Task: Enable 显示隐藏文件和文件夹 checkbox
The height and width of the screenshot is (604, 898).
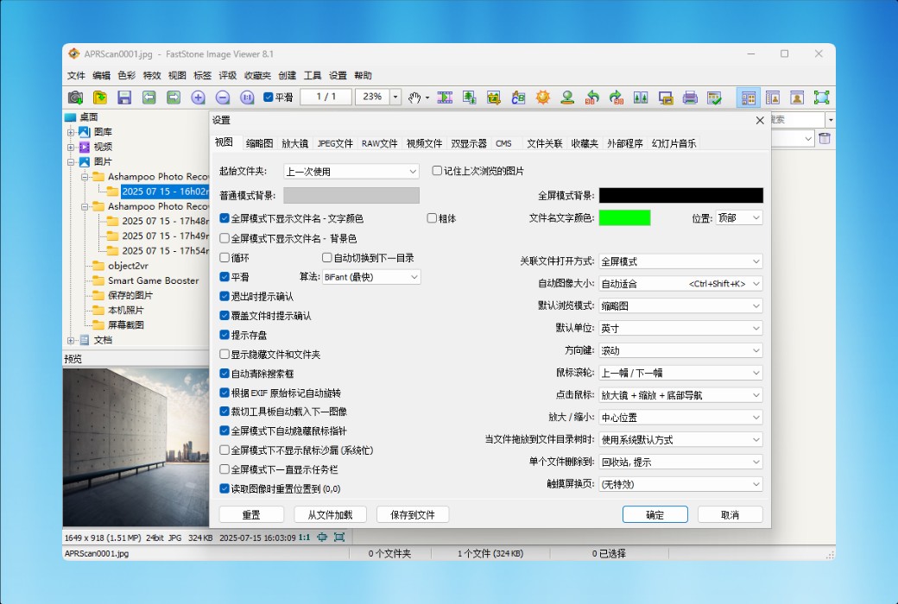Action: point(224,355)
